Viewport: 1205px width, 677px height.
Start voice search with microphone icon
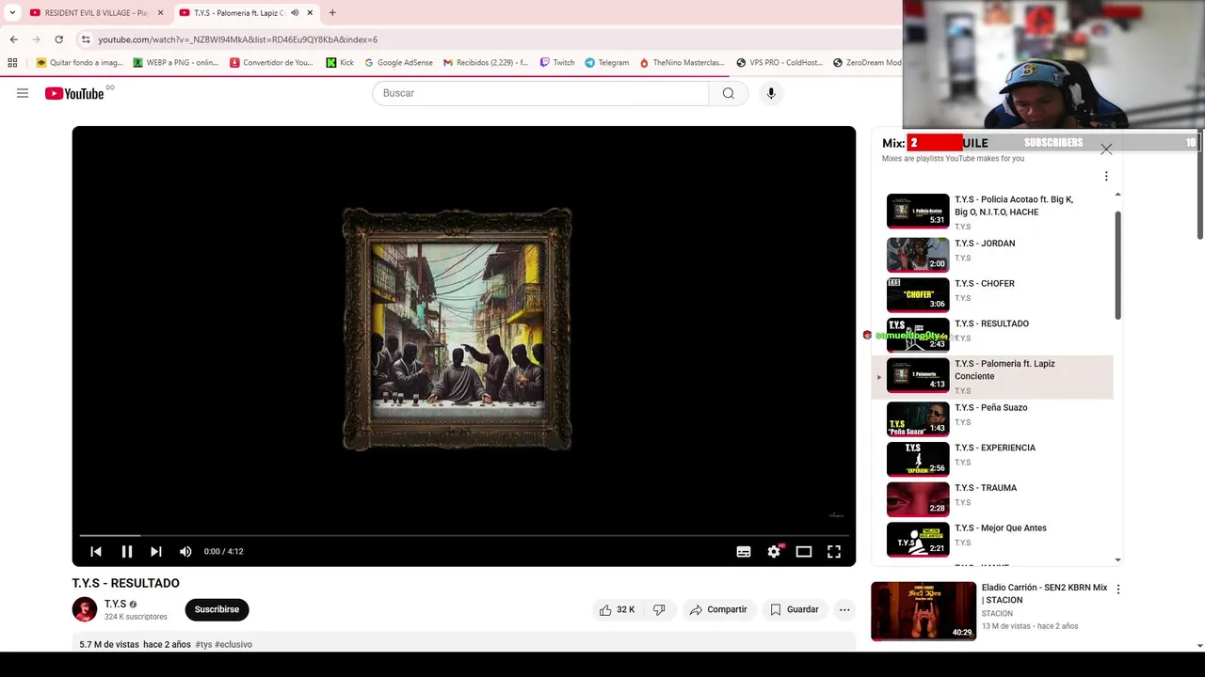tap(771, 93)
